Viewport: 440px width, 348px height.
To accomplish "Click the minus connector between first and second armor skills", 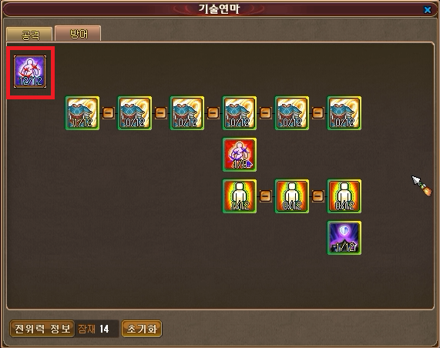I will 109,113.
